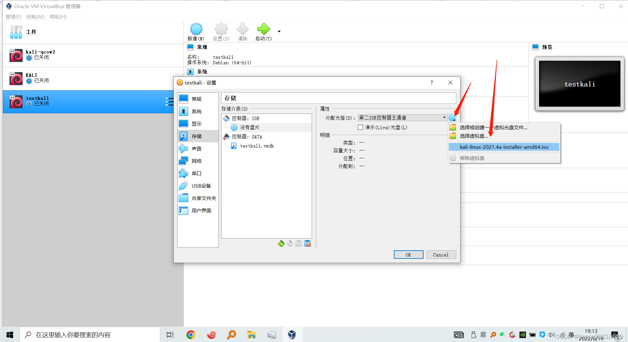This screenshot has height=342, width=628.
Task: Click the disc chooser icon beside drive dropdown
Action: (x=452, y=118)
